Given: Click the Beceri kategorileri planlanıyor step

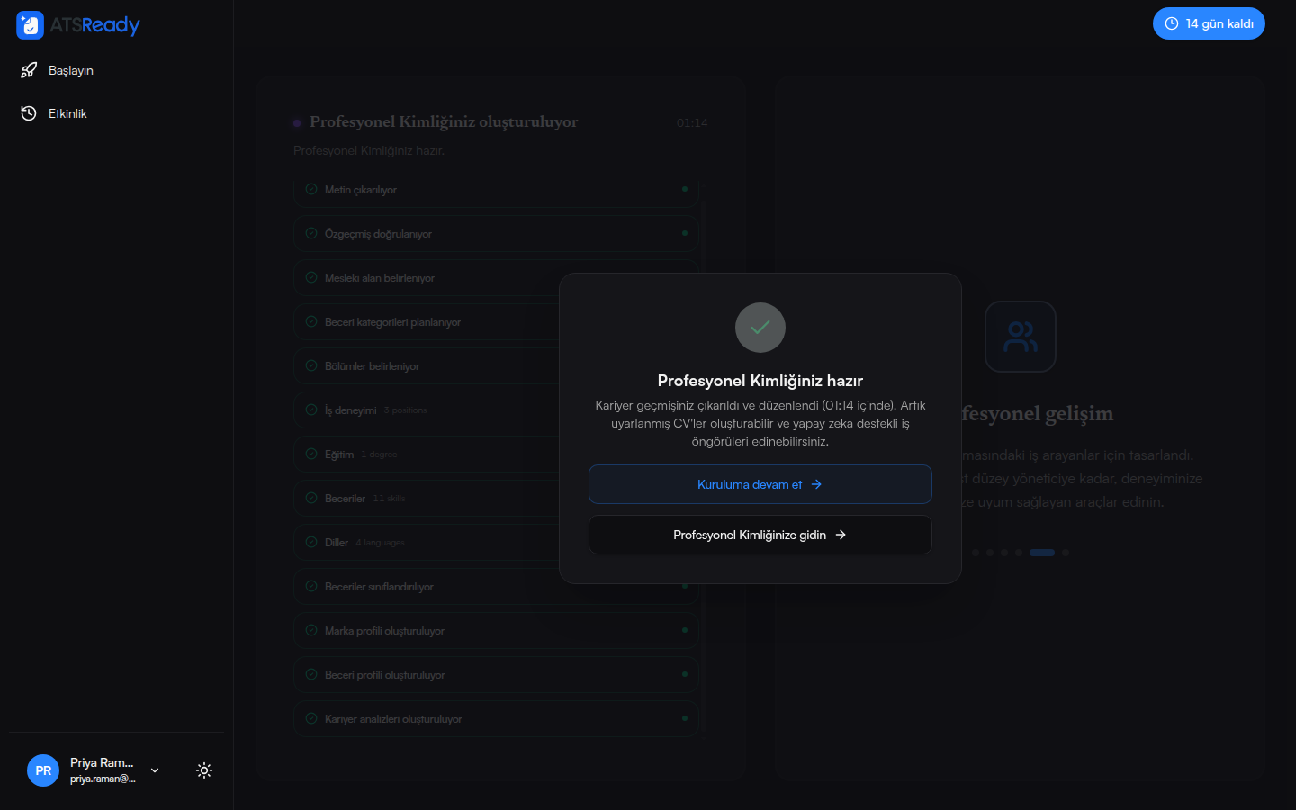Looking at the screenshot, I should click(x=496, y=322).
